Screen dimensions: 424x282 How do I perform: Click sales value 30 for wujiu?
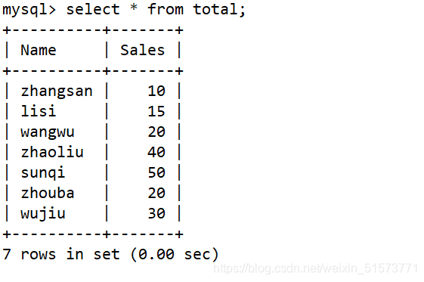tap(156, 214)
